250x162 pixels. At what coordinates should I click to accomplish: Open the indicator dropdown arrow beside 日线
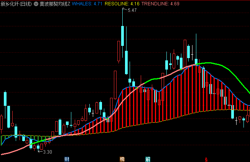coord(36,4)
